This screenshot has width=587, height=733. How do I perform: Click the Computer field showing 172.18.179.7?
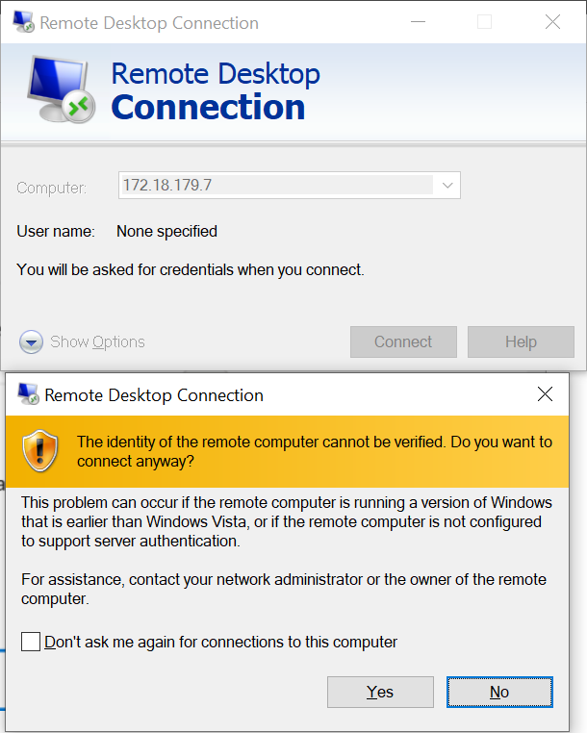[x=276, y=185]
